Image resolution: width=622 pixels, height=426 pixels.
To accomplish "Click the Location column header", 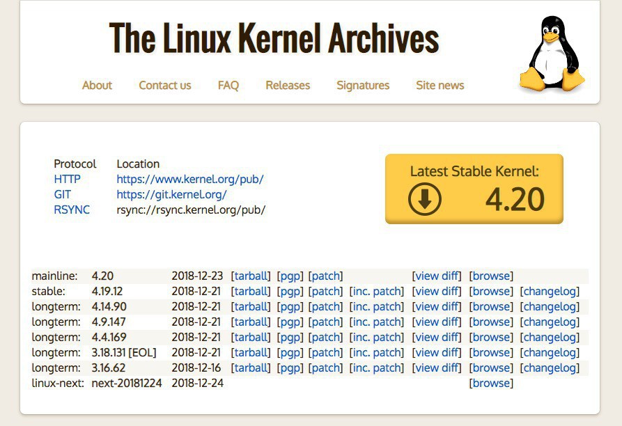I will (138, 164).
